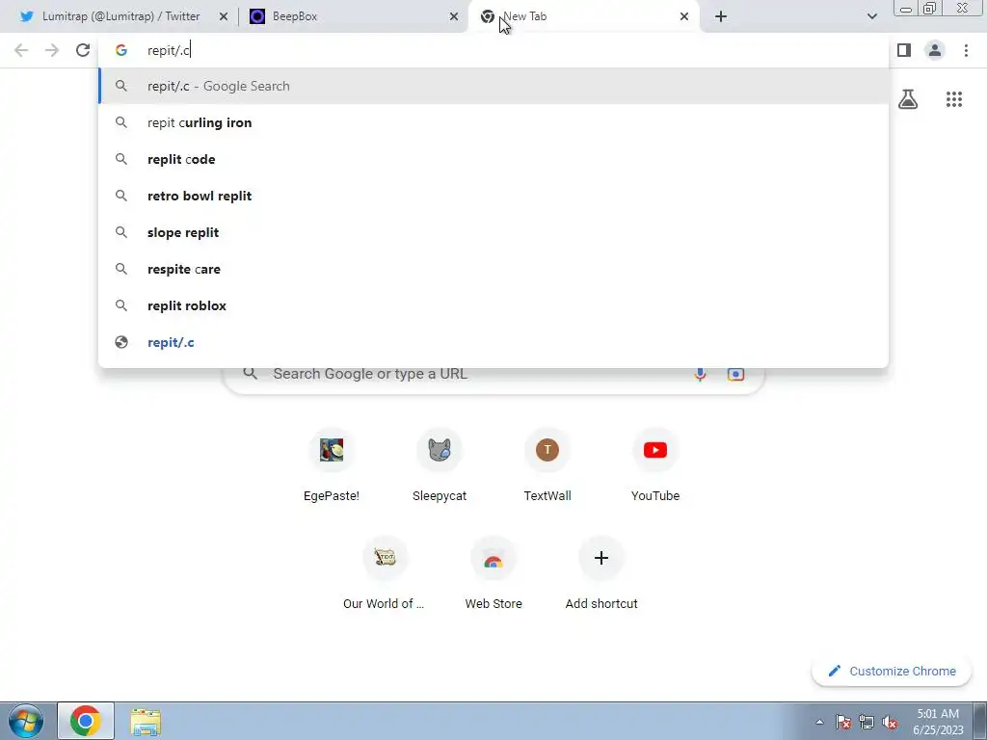This screenshot has width=987, height=740.
Task: Click Customize Chrome button
Action: tap(892, 671)
